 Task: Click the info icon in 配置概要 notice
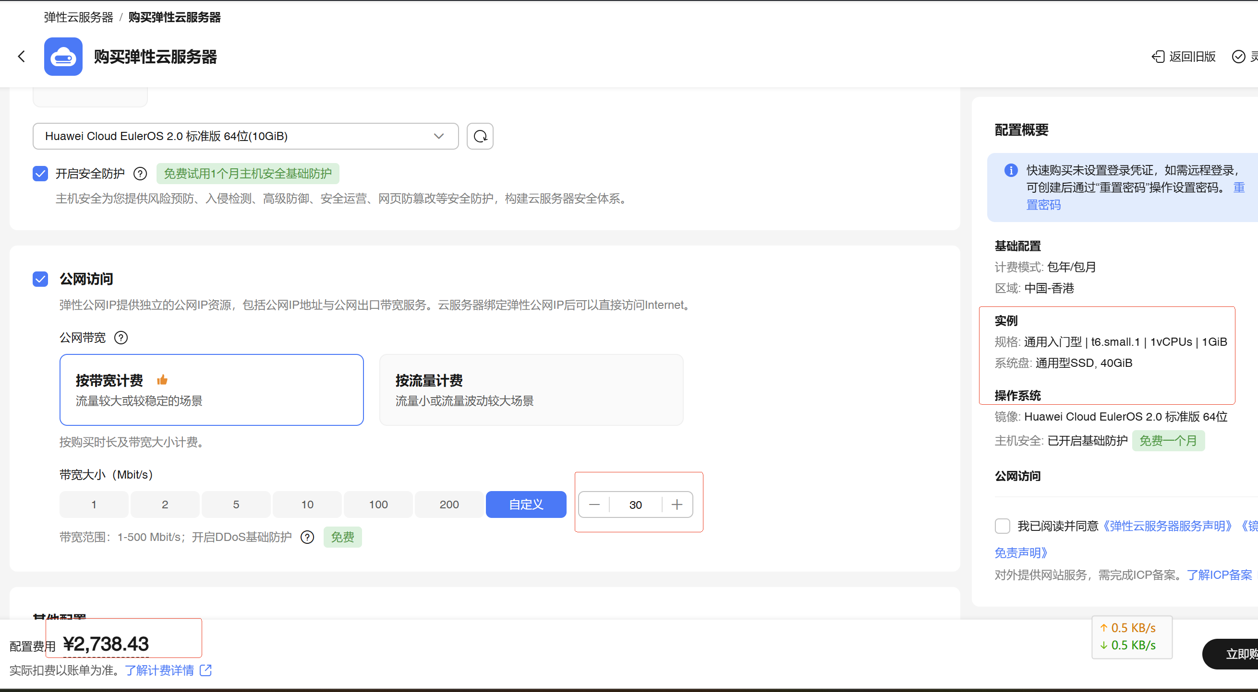tap(1011, 170)
